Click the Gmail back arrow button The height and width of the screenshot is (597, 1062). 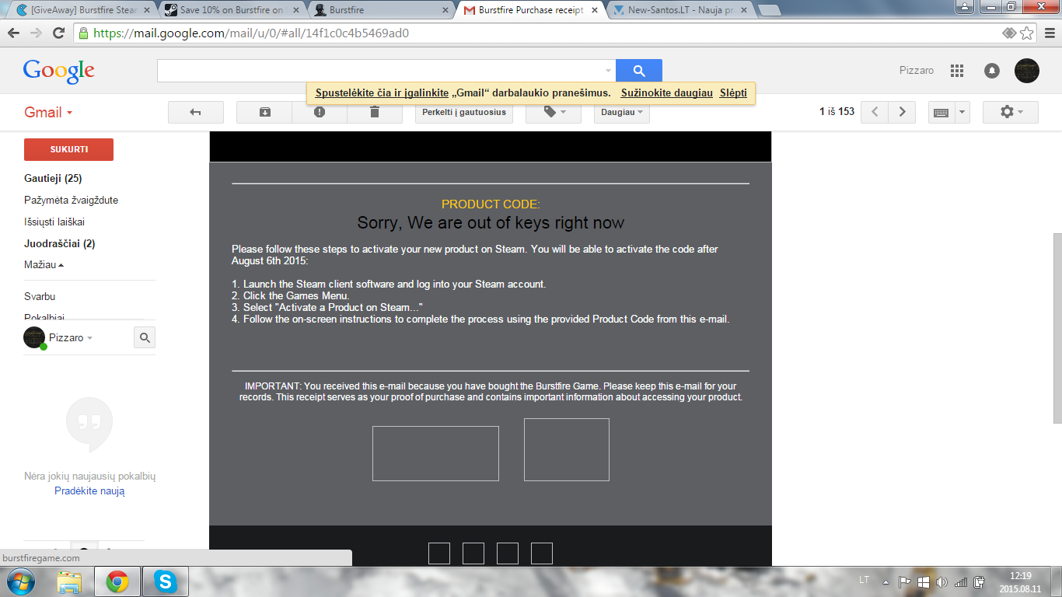tap(196, 112)
